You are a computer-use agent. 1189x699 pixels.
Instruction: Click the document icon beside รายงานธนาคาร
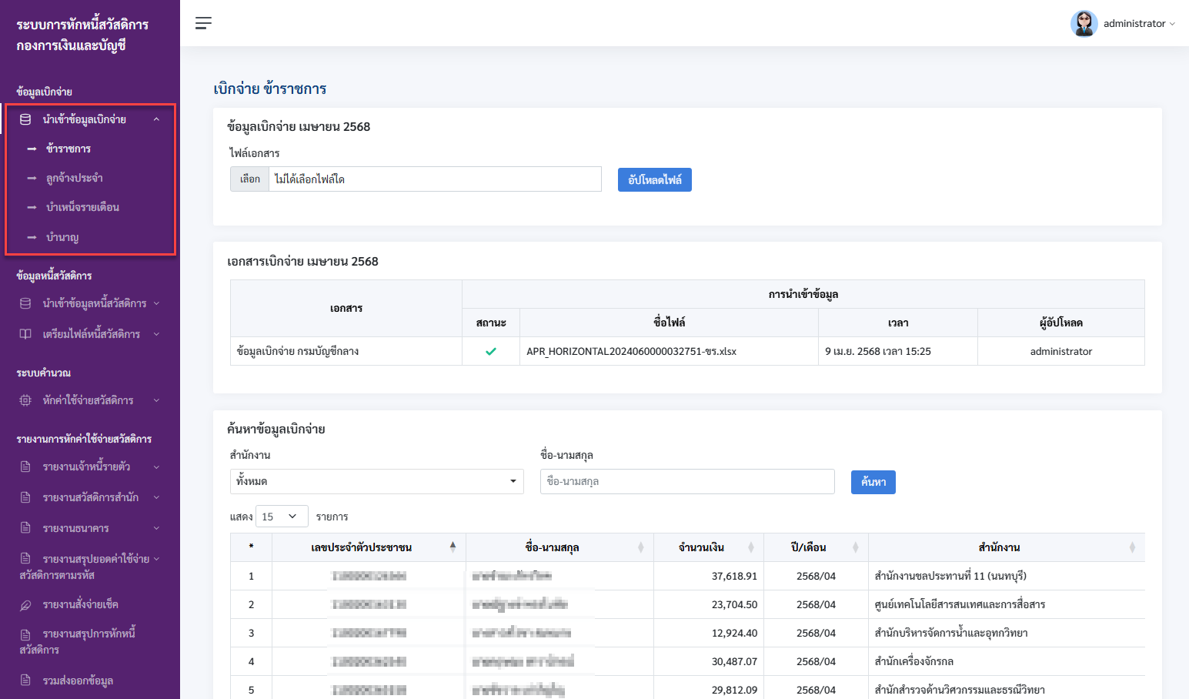pos(25,528)
